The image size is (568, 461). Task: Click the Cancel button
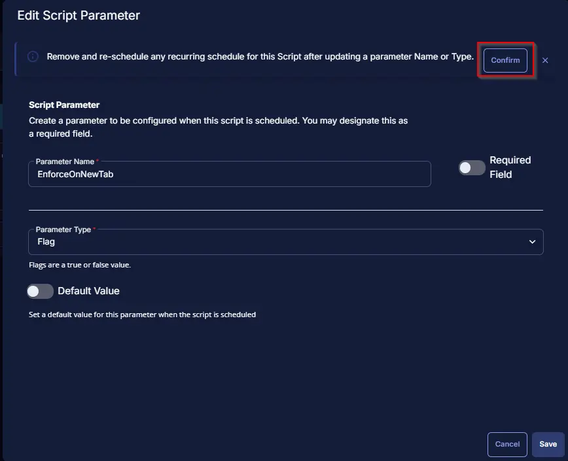point(507,444)
